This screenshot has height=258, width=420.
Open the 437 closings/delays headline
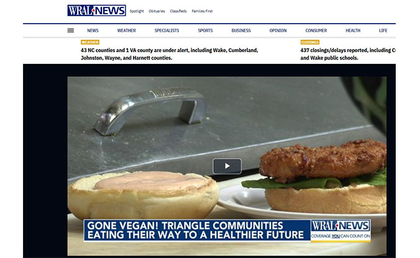[348, 54]
